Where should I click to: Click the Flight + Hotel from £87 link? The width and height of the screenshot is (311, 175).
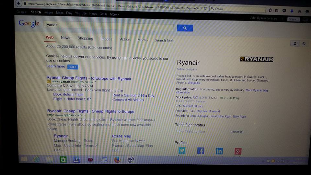click(72, 99)
